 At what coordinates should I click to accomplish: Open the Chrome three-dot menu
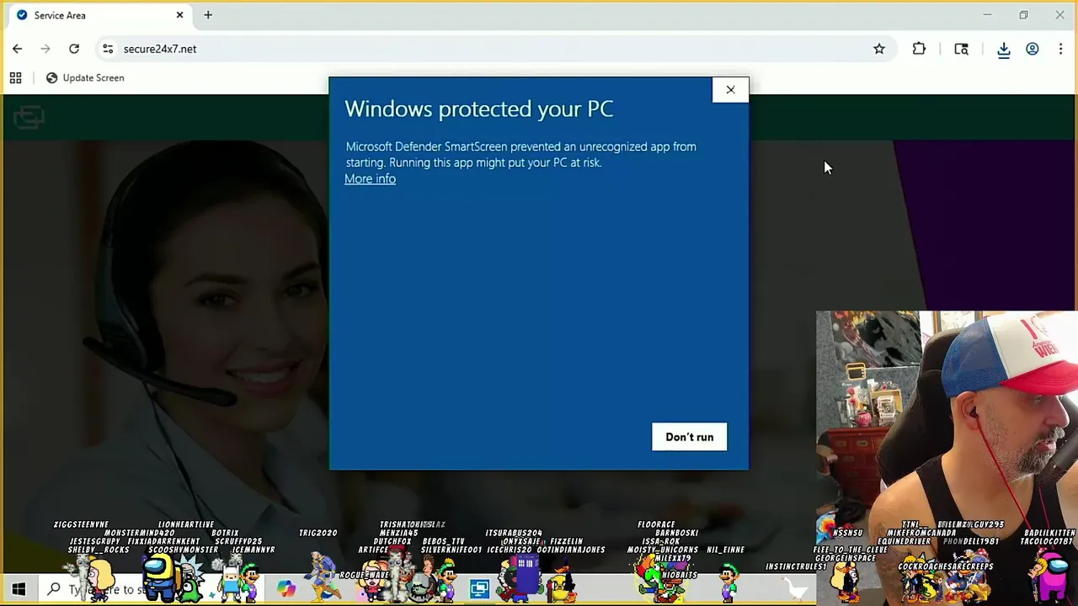click(x=1061, y=49)
